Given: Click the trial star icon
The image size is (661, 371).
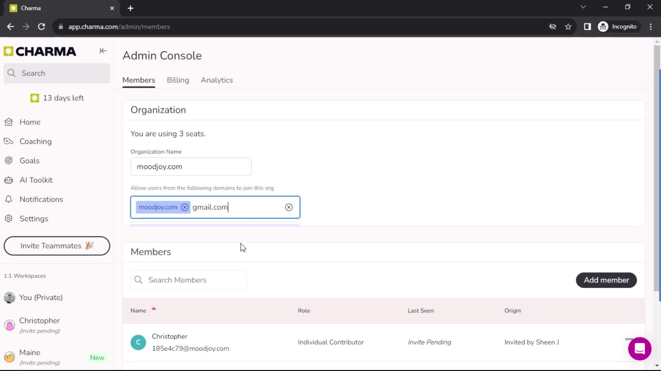Looking at the screenshot, I should coord(34,98).
